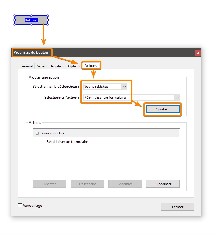The image size is (220, 235).
Task: Go to the Position tab
Action: coord(58,66)
